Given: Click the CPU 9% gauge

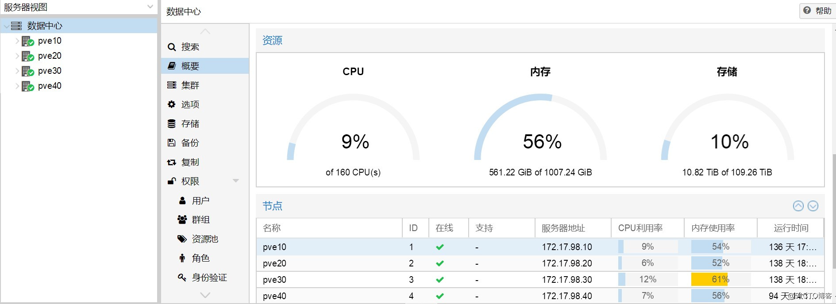Looking at the screenshot, I should [353, 127].
